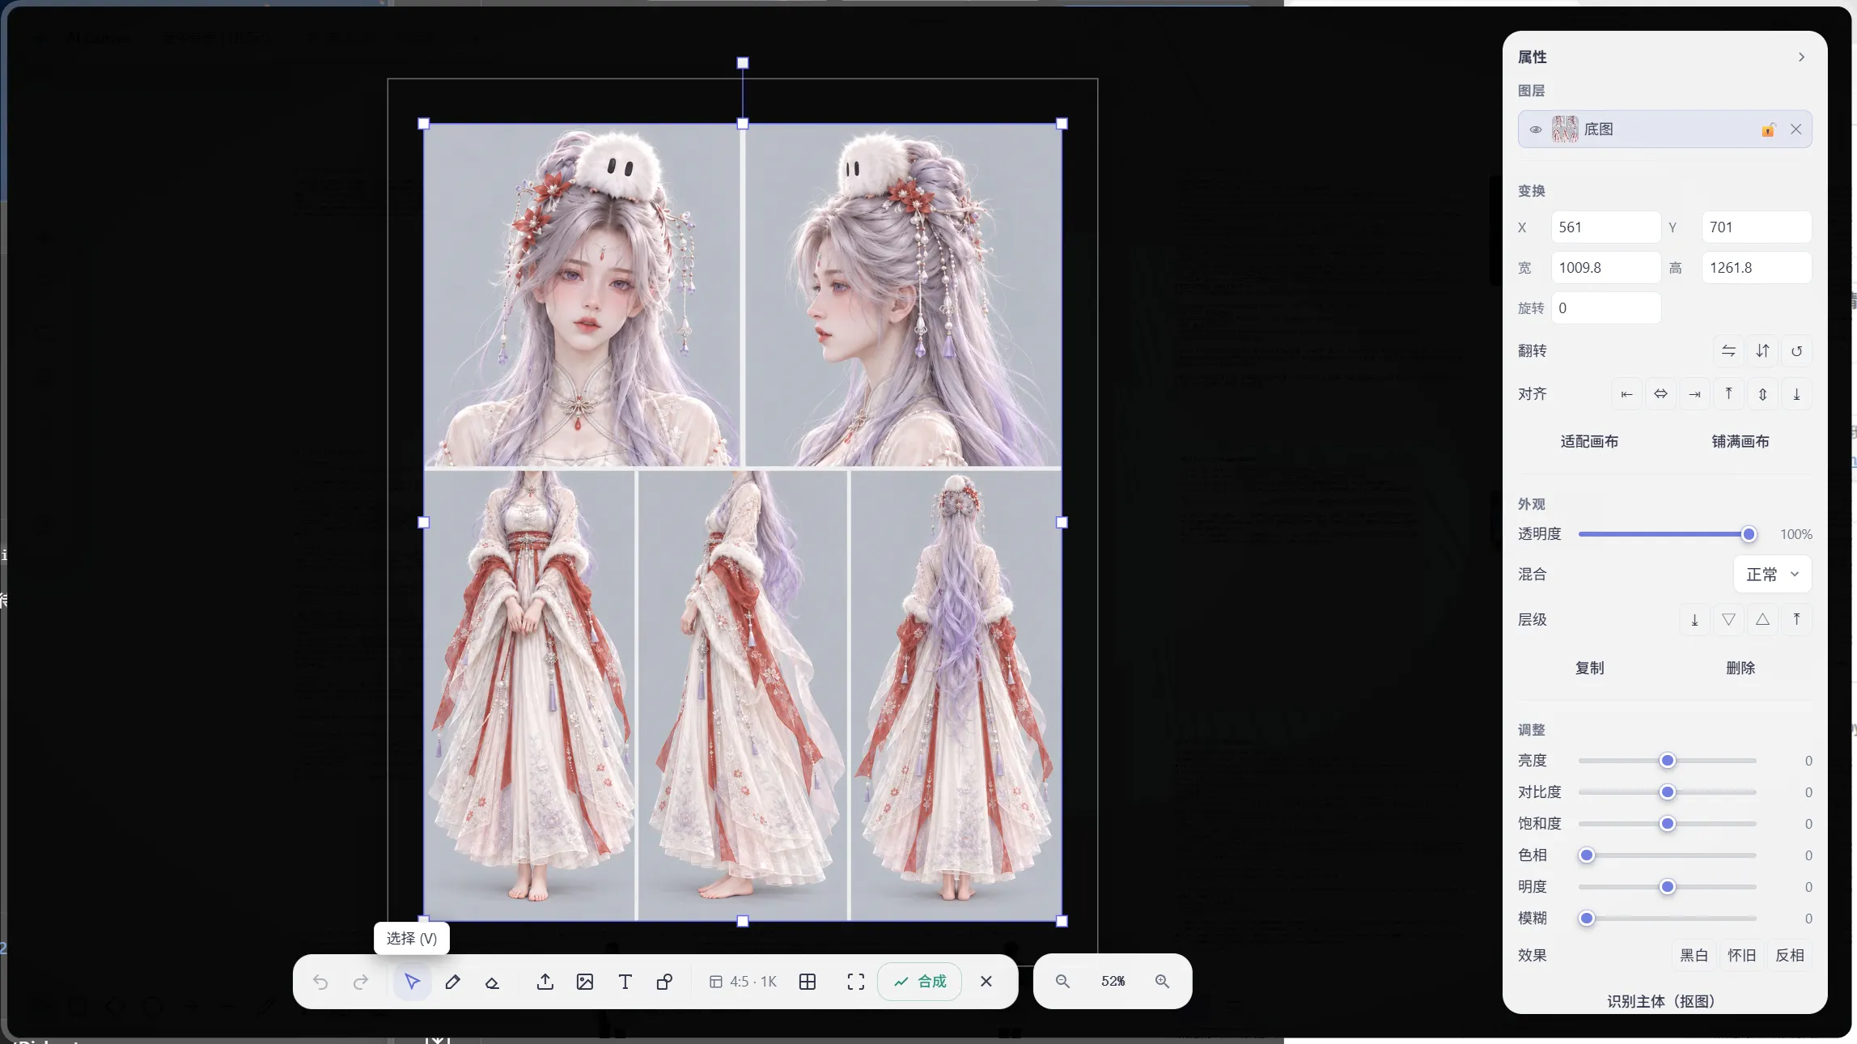Viewport: 1857px width, 1044px height.
Task: Click 铺满画布 button
Action: click(x=1740, y=442)
